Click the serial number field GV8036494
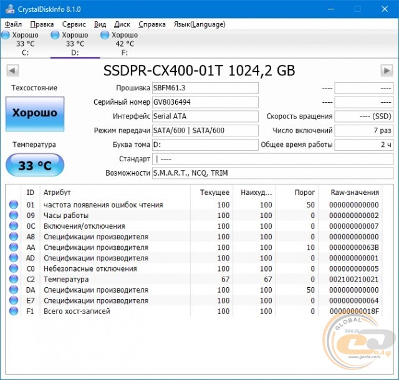Image resolution: width=399 pixels, height=380 pixels. 205,102
